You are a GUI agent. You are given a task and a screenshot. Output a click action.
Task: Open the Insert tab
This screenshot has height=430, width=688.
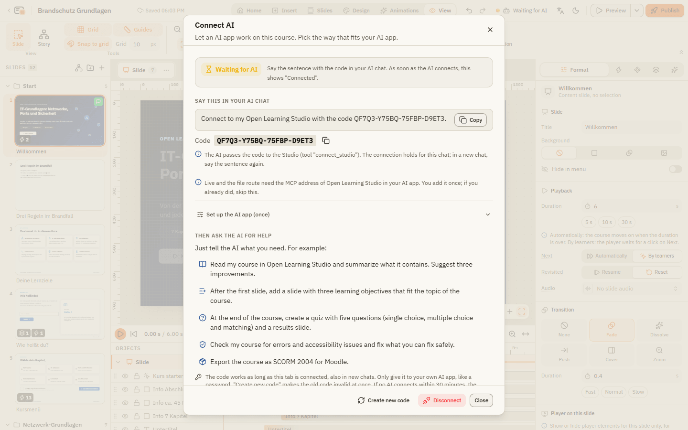point(285,11)
